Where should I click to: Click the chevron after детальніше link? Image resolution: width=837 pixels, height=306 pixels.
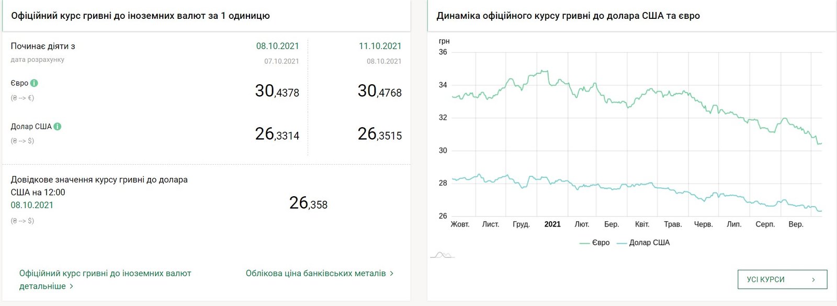pos(71,286)
